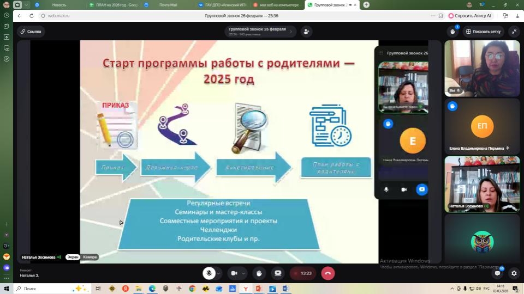The image size is (524, 294).
Task: Open call settings gear icon
Action: click(x=514, y=273)
